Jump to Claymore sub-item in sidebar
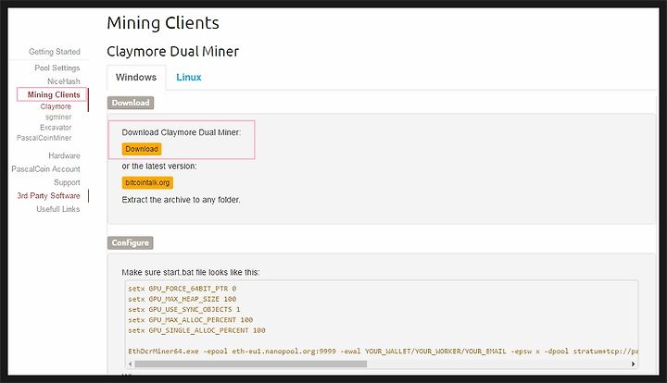Screen dimensions: 667x383 tap(56, 106)
